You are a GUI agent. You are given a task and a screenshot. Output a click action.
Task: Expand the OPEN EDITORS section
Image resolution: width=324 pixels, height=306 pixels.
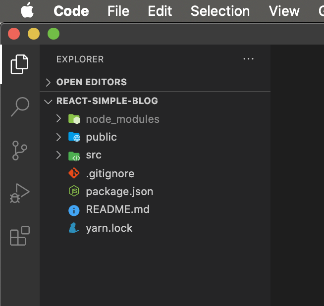pyautogui.click(x=48, y=82)
